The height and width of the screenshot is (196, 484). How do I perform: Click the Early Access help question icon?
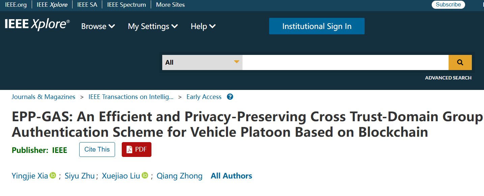click(230, 97)
